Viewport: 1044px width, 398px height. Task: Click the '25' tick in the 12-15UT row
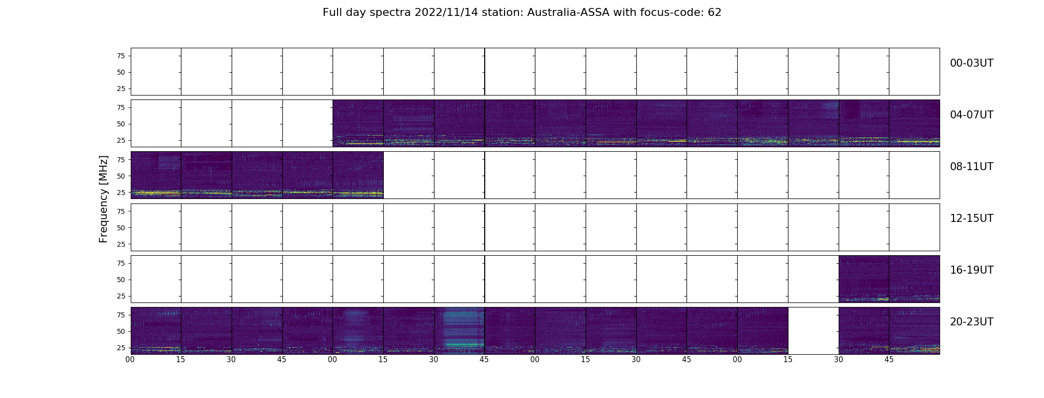121,244
